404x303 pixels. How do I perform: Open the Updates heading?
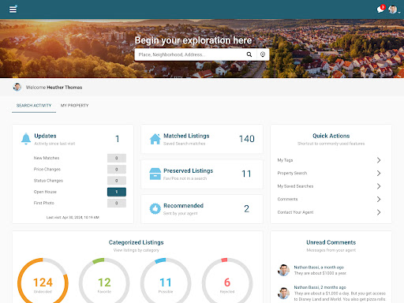tap(45, 136)
